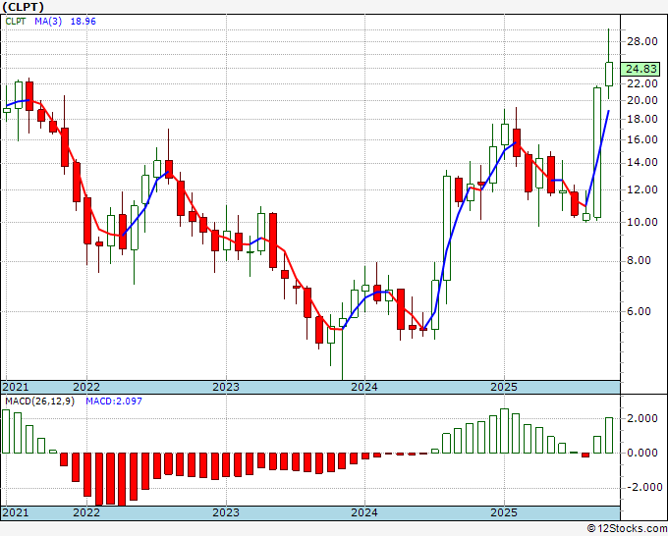The width and height of the screenshot is (668, 536).
Task: Click the 2023 label on MACD panel axis
Action: click(x=226, y=512)
